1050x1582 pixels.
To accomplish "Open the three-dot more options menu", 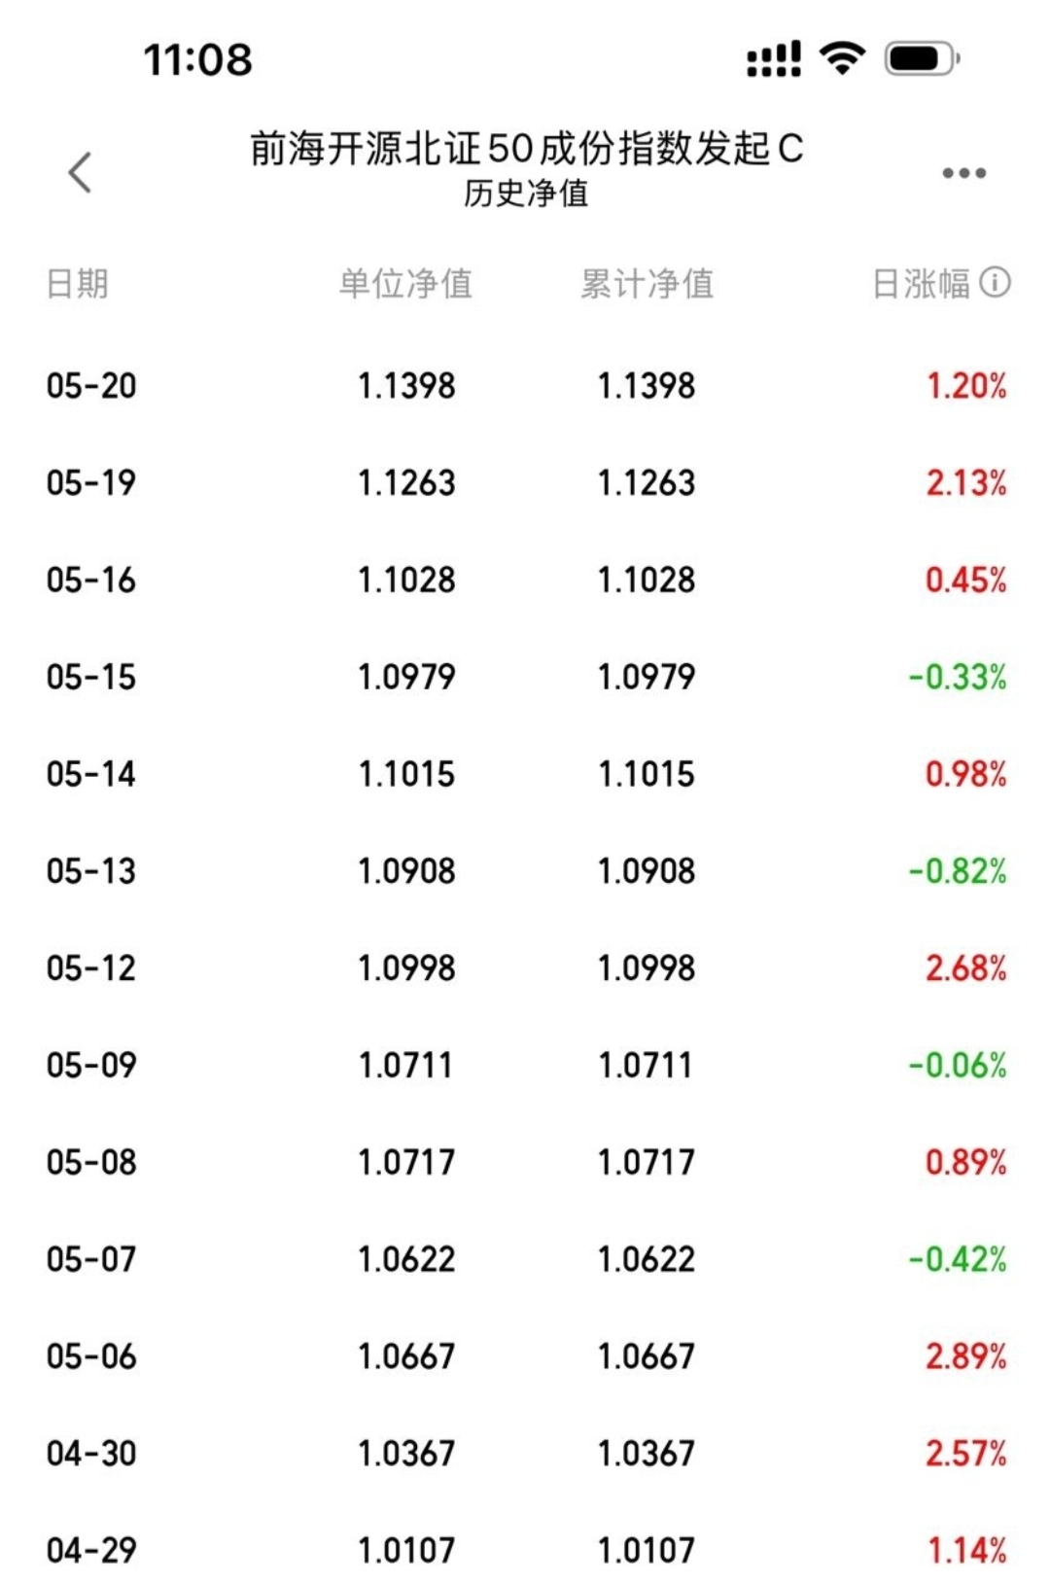I will coord(963,173).
